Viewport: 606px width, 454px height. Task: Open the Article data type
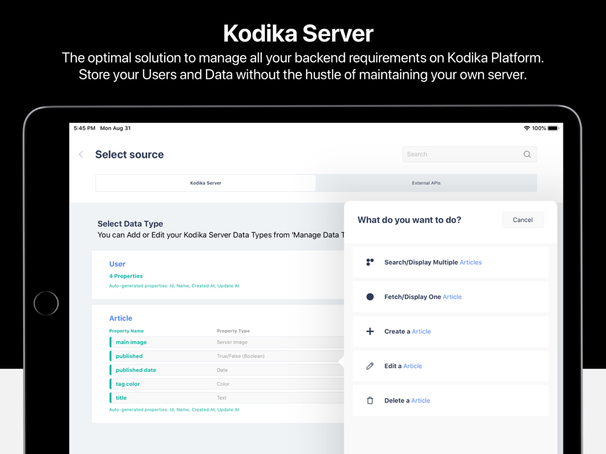pos(218,364)
